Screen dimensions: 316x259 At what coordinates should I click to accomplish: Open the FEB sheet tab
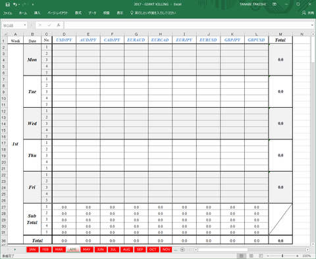click(x=45, y=250)
